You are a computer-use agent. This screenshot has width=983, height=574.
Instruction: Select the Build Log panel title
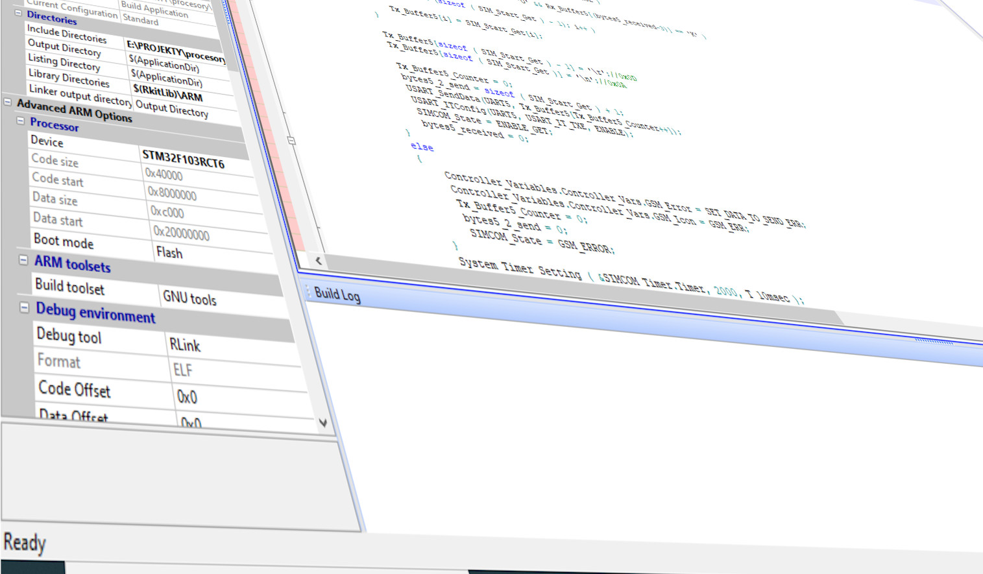[x=337, y=294]
